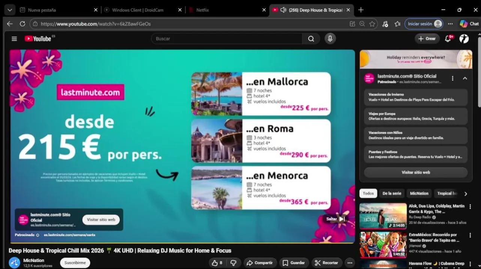481x269 pixels.
Task: Open the MicNation channel avatar
Action: tap(14, 263)
